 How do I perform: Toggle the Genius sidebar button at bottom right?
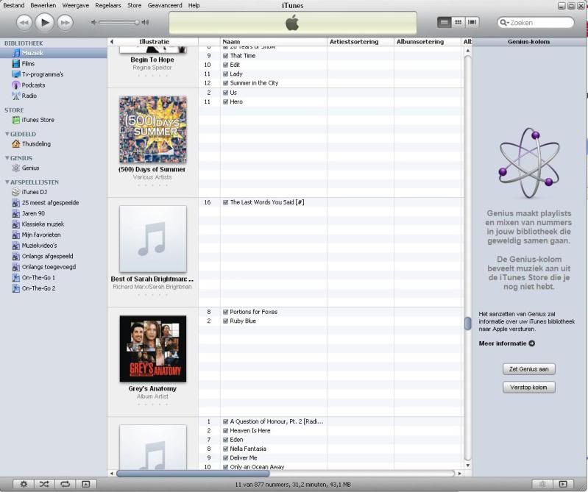click(542, 484)
